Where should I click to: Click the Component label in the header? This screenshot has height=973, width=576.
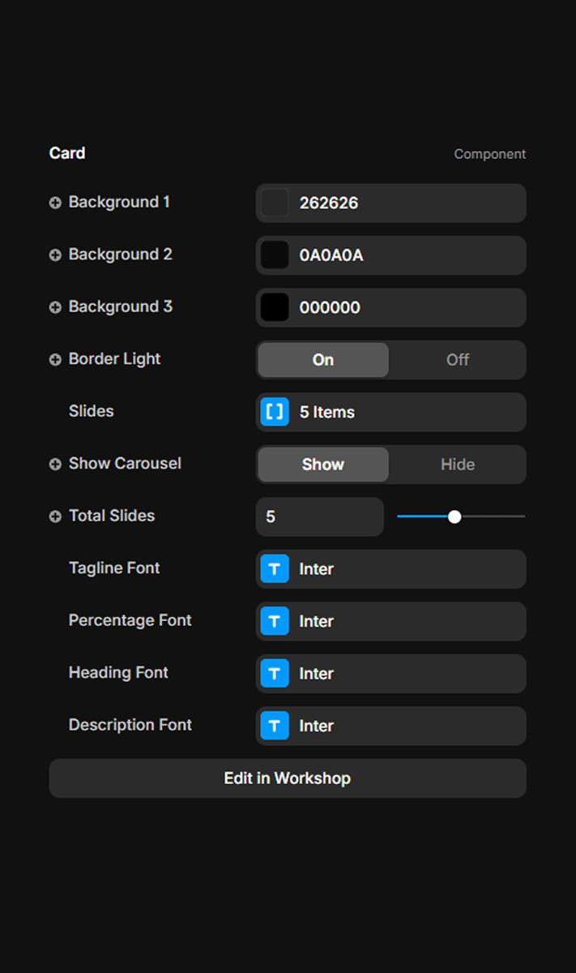pyautogui.click(x=489, y=154)
